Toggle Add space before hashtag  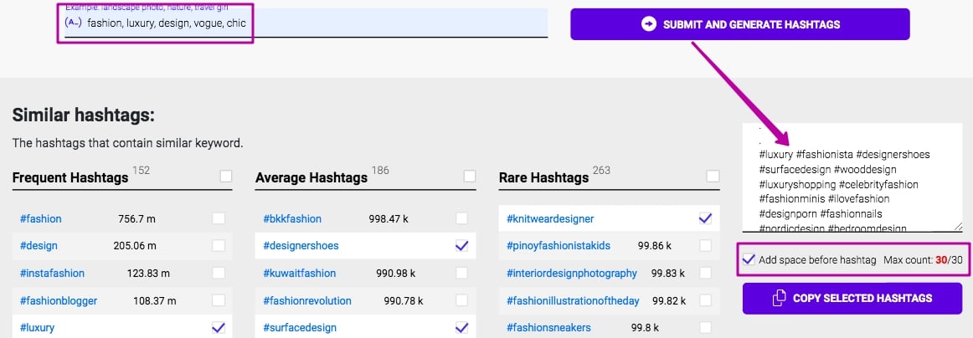(749, 259)
